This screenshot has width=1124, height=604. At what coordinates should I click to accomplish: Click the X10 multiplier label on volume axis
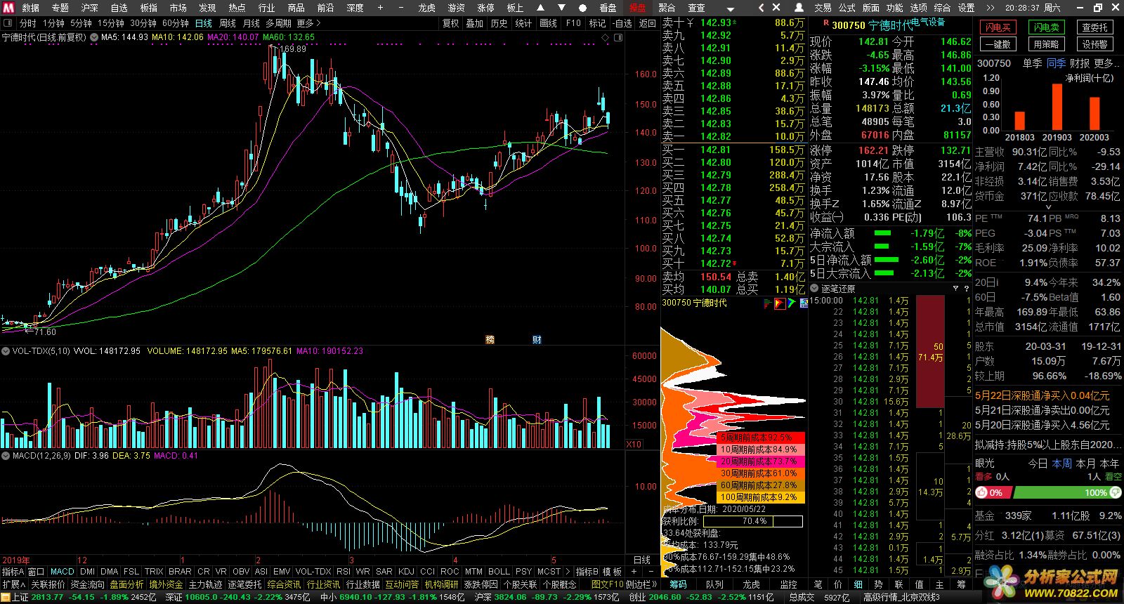click(634, 444)
